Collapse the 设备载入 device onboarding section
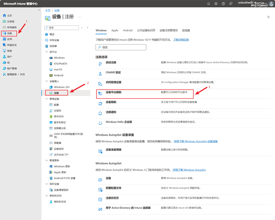The width and height of the screenshot is (275, 220). tap(47, 81)
